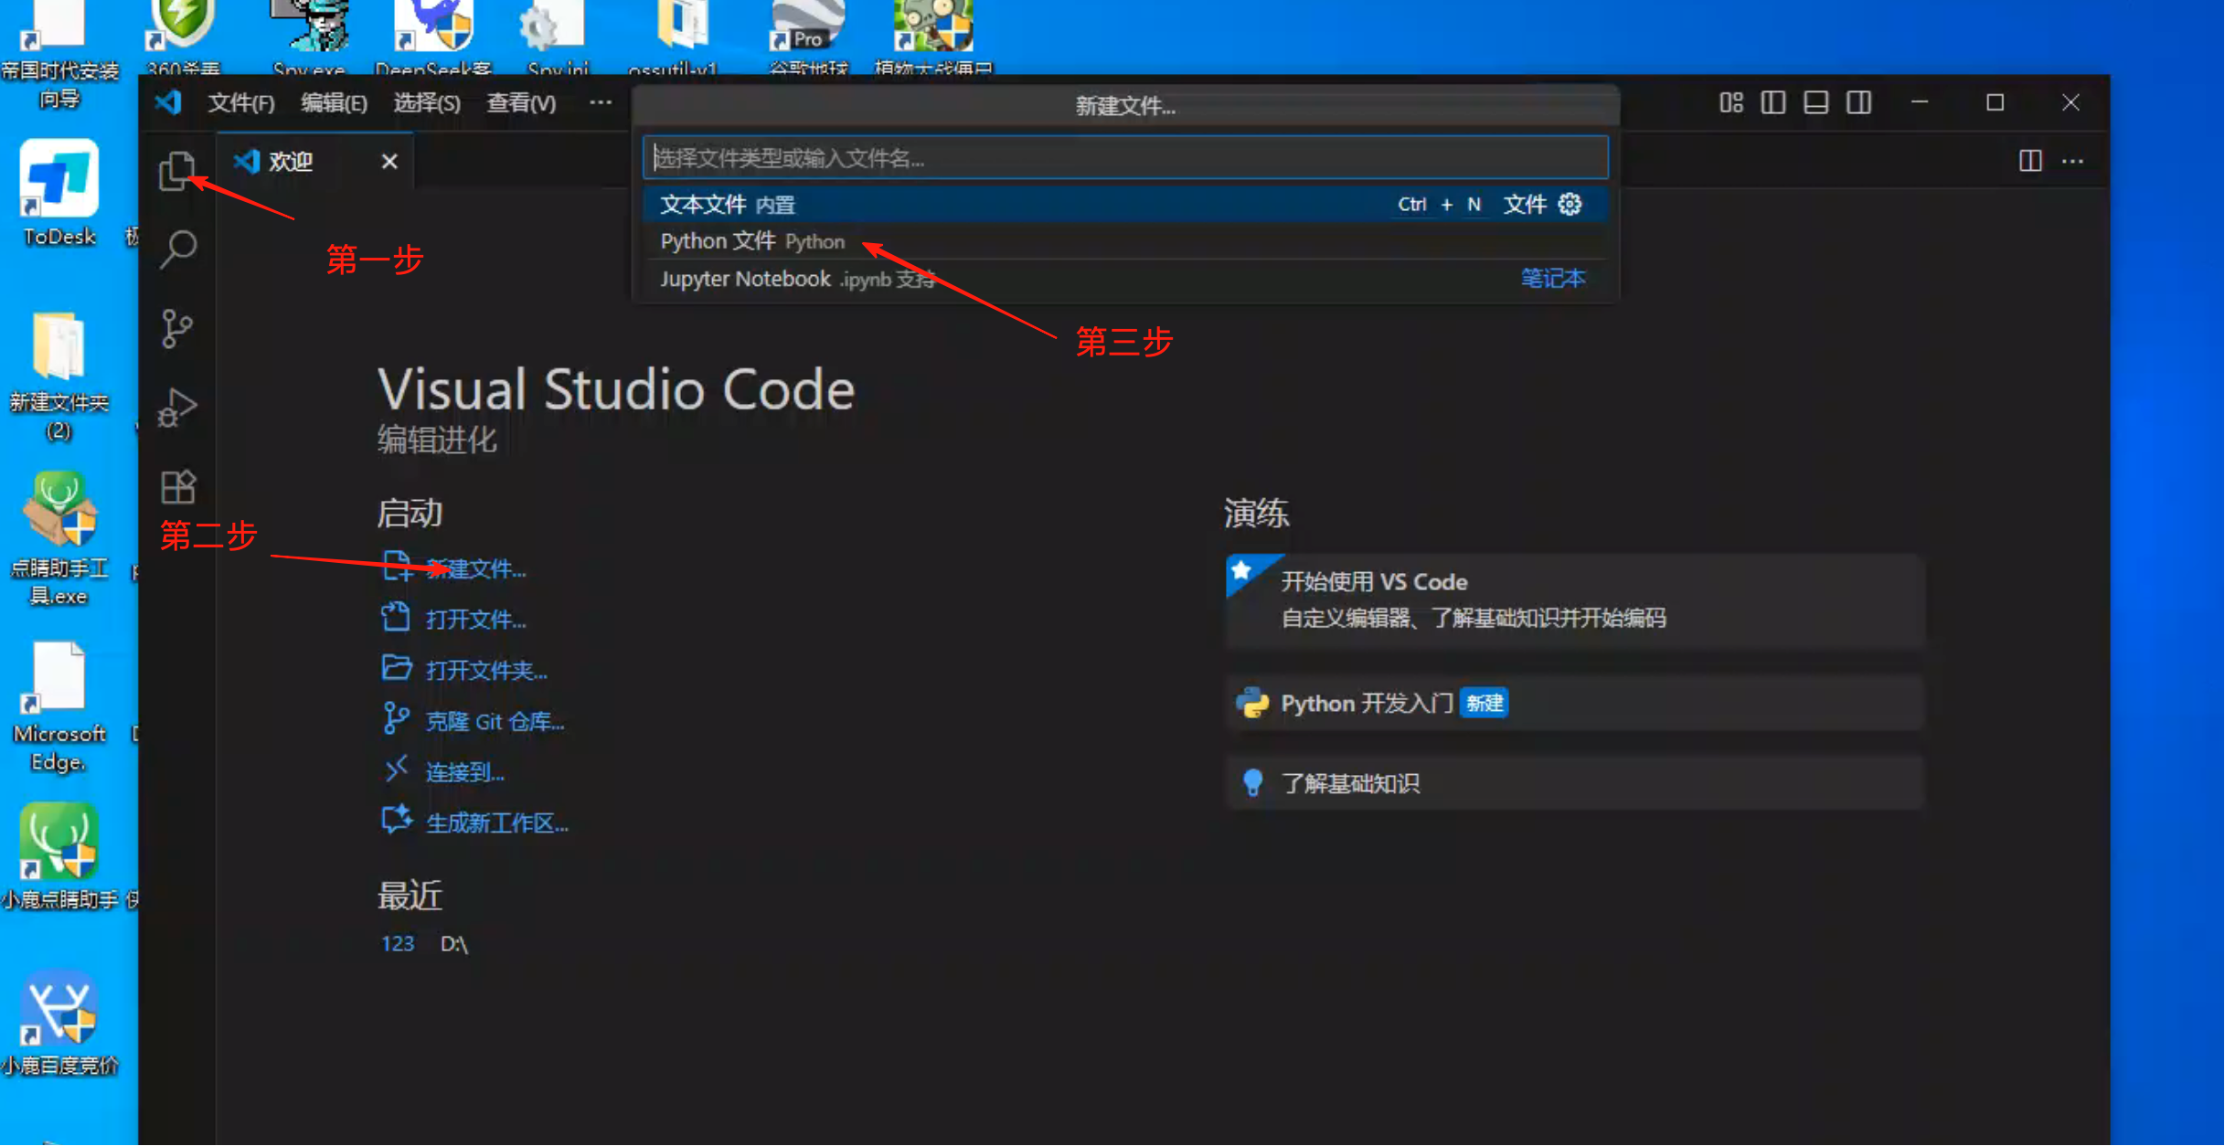
Task: Click the Python logo icon in walkthroughs
Action: point(1252,704)
